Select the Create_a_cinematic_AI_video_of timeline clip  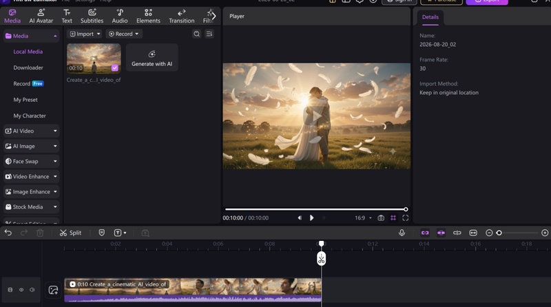[193, 290]
